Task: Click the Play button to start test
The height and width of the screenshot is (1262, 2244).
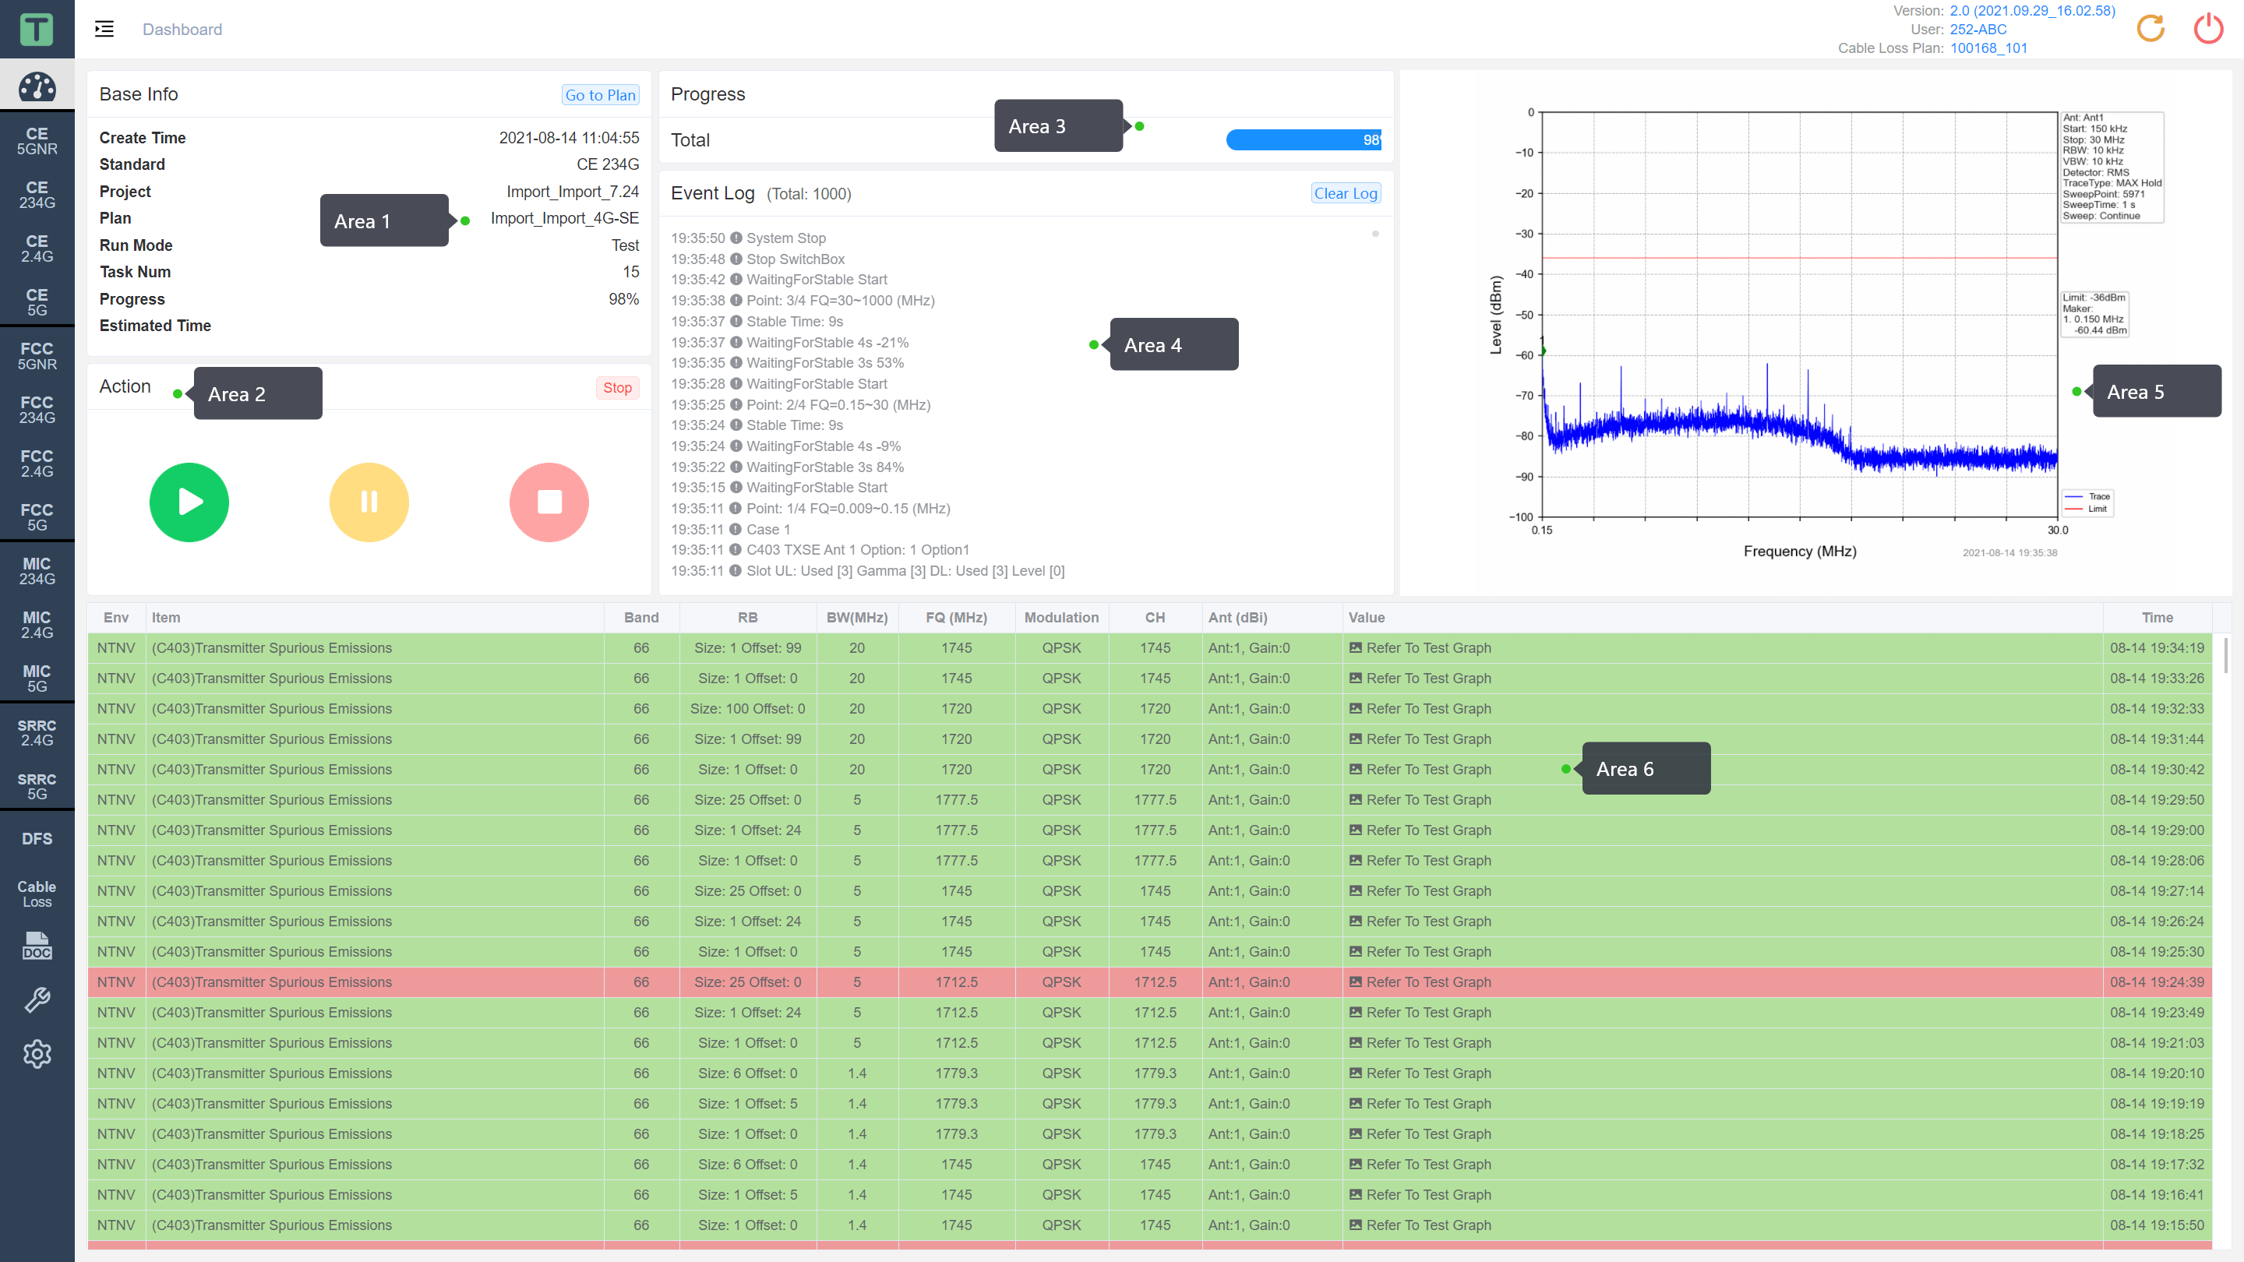Action: coord(189,501)
